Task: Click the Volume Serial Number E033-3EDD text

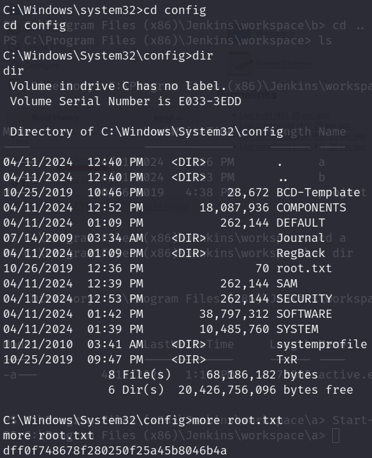Action: 126,102
